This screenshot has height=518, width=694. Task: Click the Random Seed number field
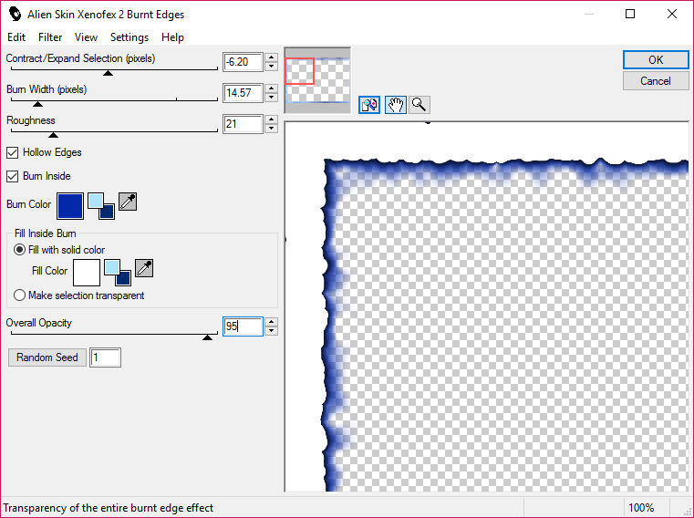coord(106,357)
